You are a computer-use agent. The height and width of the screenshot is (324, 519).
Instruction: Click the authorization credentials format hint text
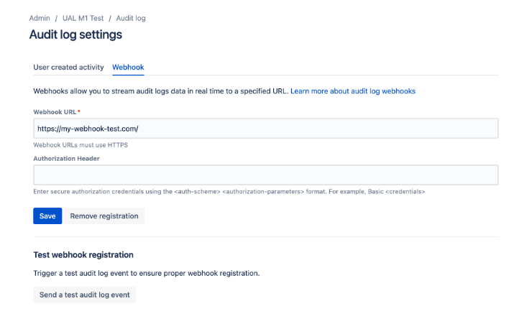[229, 191]
